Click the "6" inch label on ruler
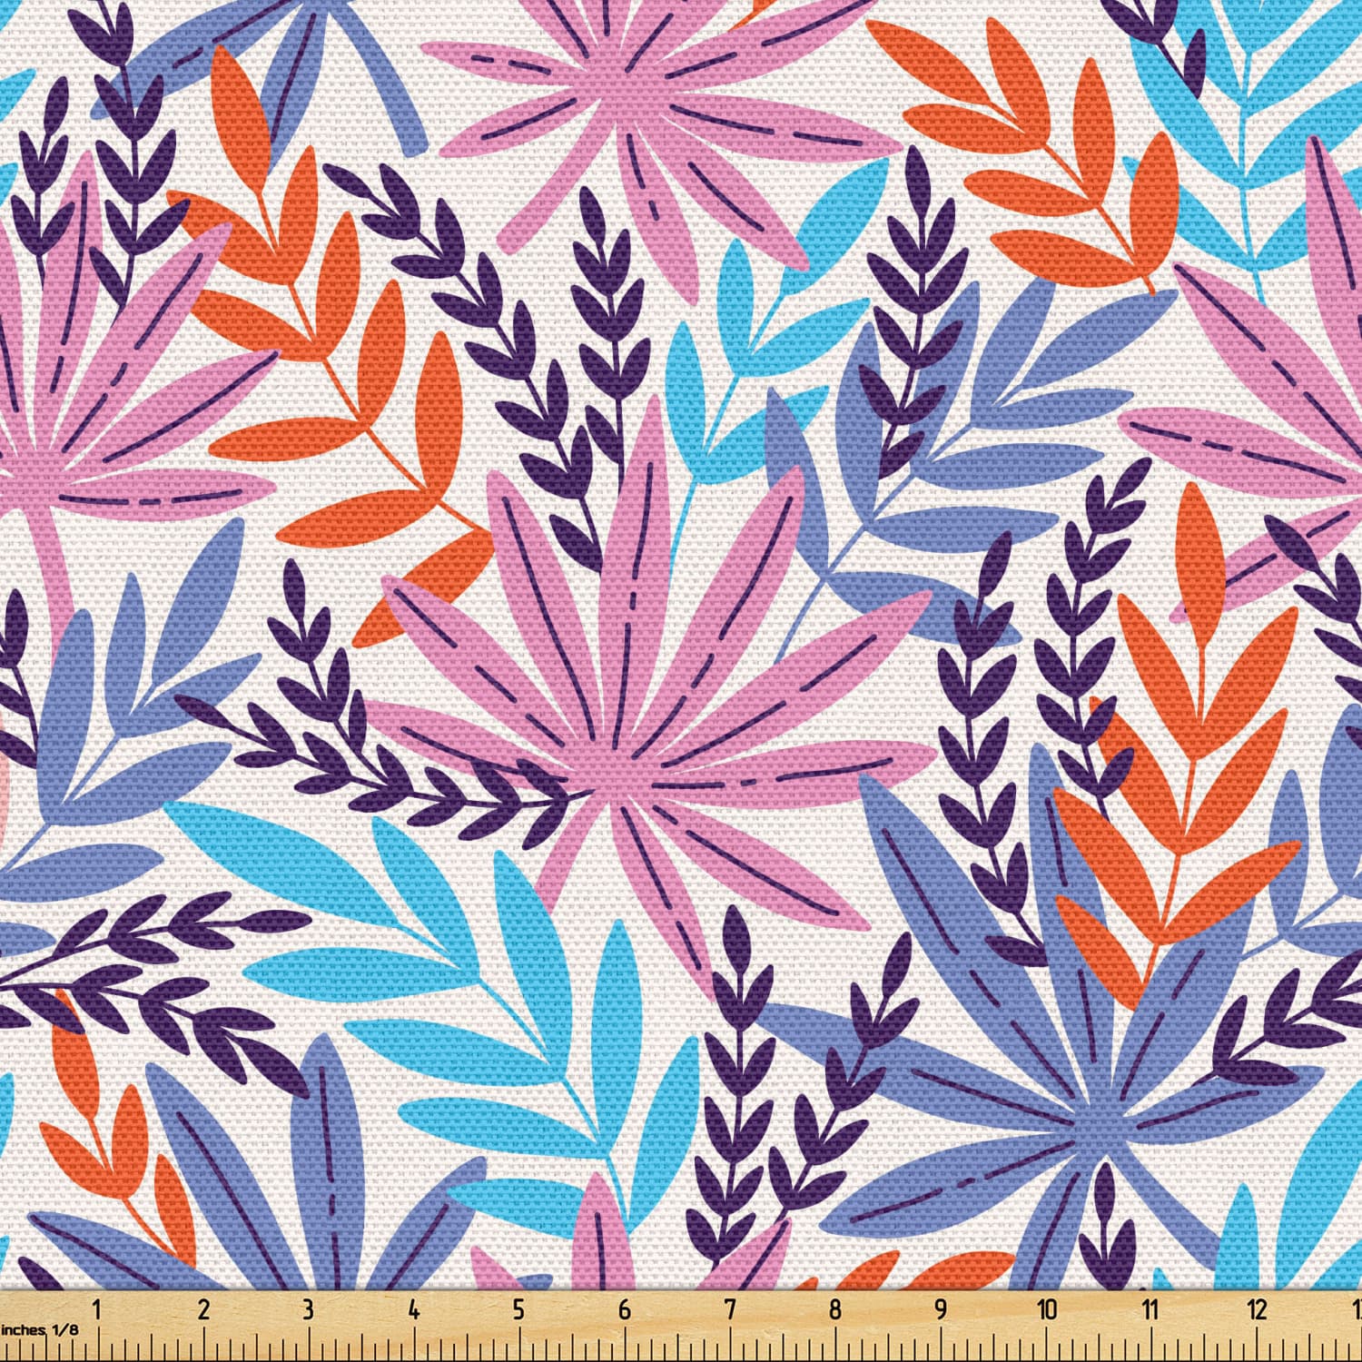 click(x=625, y=1309)
